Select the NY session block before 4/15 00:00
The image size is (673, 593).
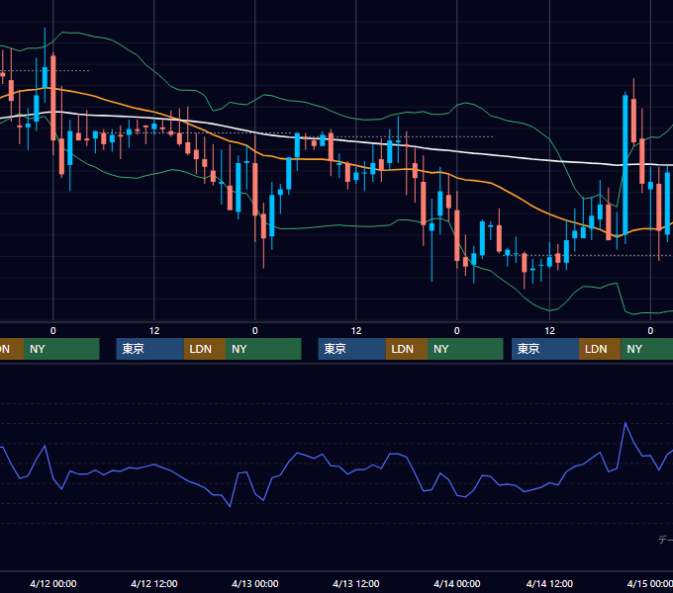coord(647,349)
